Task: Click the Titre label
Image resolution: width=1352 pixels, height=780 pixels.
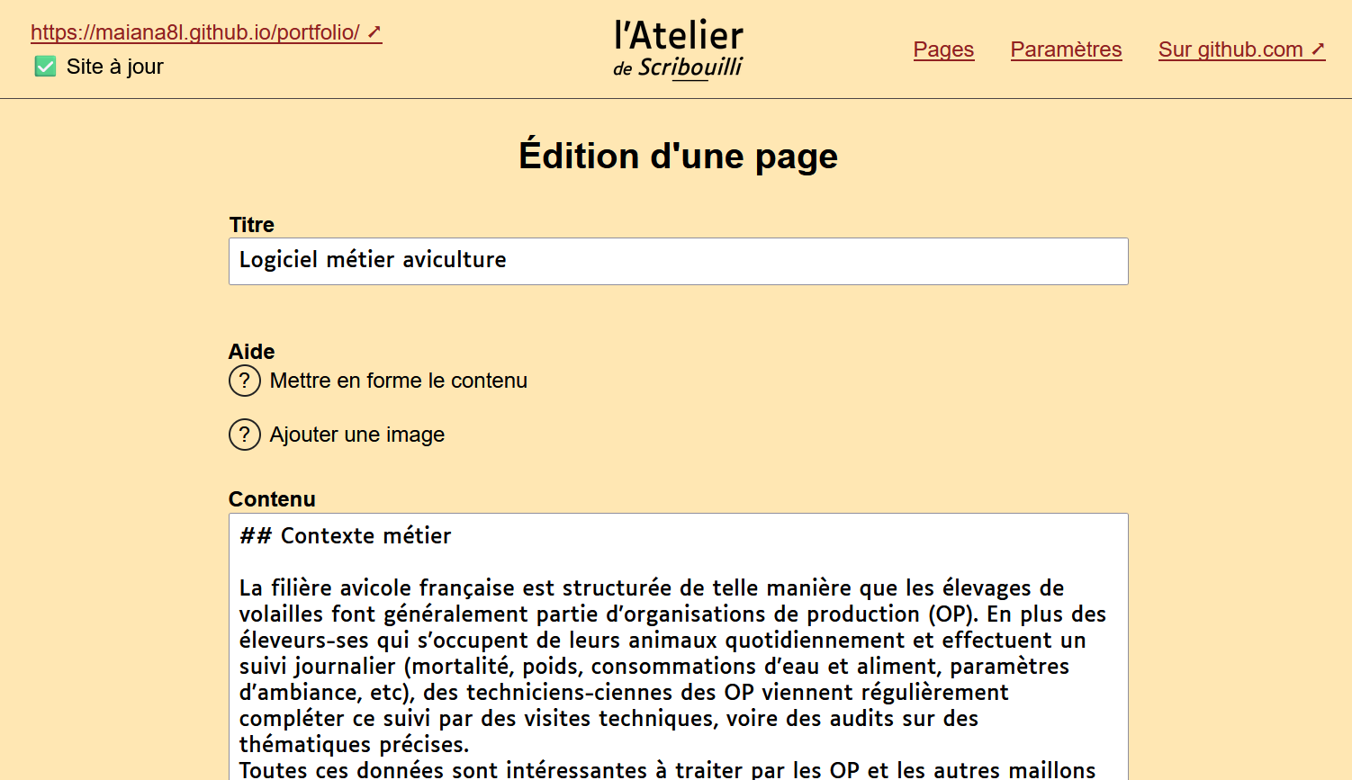Action: point(251,225)
